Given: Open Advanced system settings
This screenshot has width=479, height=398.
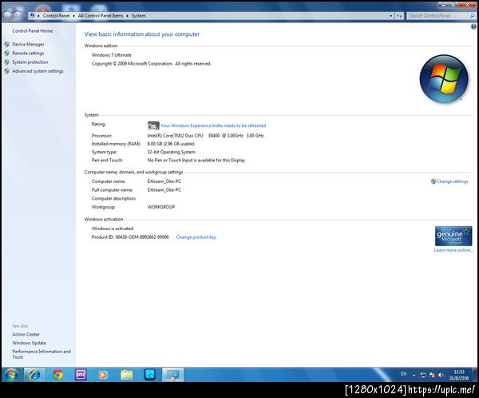Looking at the screenshot, I should (38, 71).
